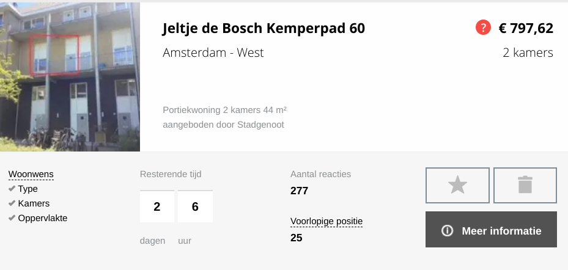Open the Meer informatie button
The height and width of the screenshot is (270, 568).
tap(491, 230)
